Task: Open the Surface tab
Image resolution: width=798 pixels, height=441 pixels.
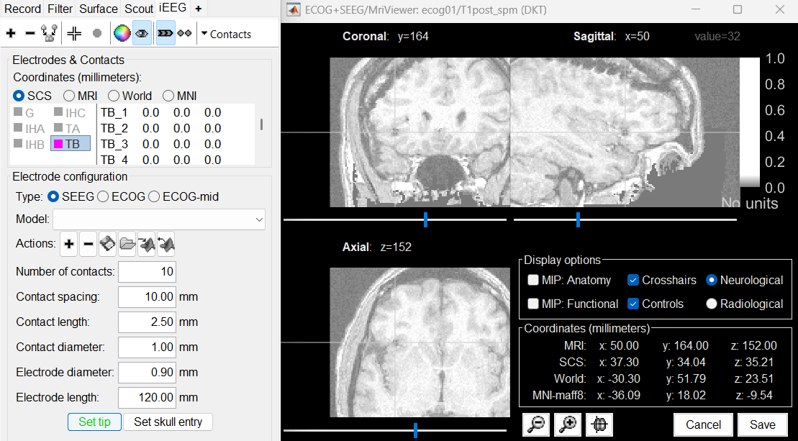Action: tap(99, 9)
